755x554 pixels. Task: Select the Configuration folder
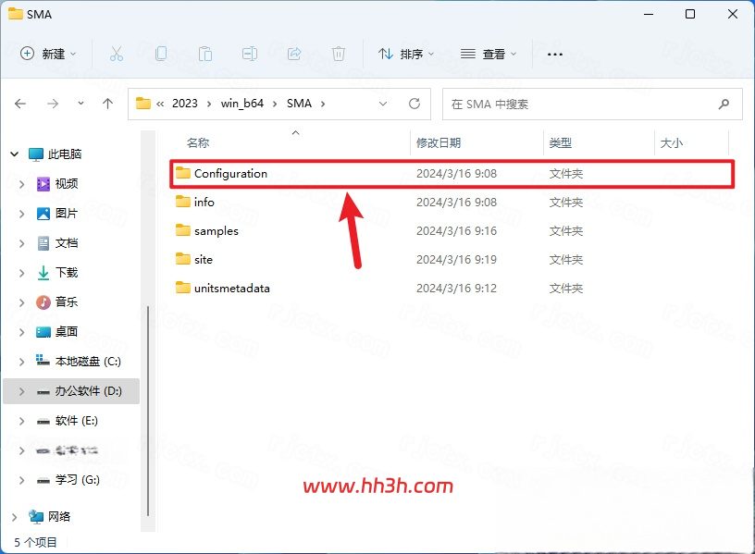[x=452, y=173]
